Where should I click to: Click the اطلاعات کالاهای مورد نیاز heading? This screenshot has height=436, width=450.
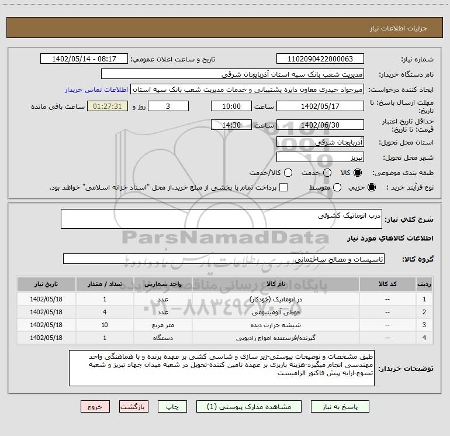pos(390,238)
